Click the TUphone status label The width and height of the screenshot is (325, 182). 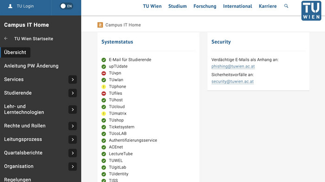coord(117,86)
